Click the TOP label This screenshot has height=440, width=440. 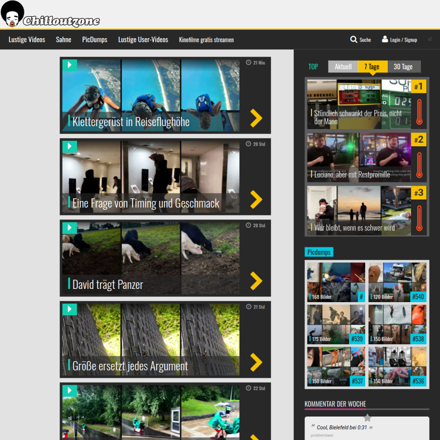(x=313, y=67)
